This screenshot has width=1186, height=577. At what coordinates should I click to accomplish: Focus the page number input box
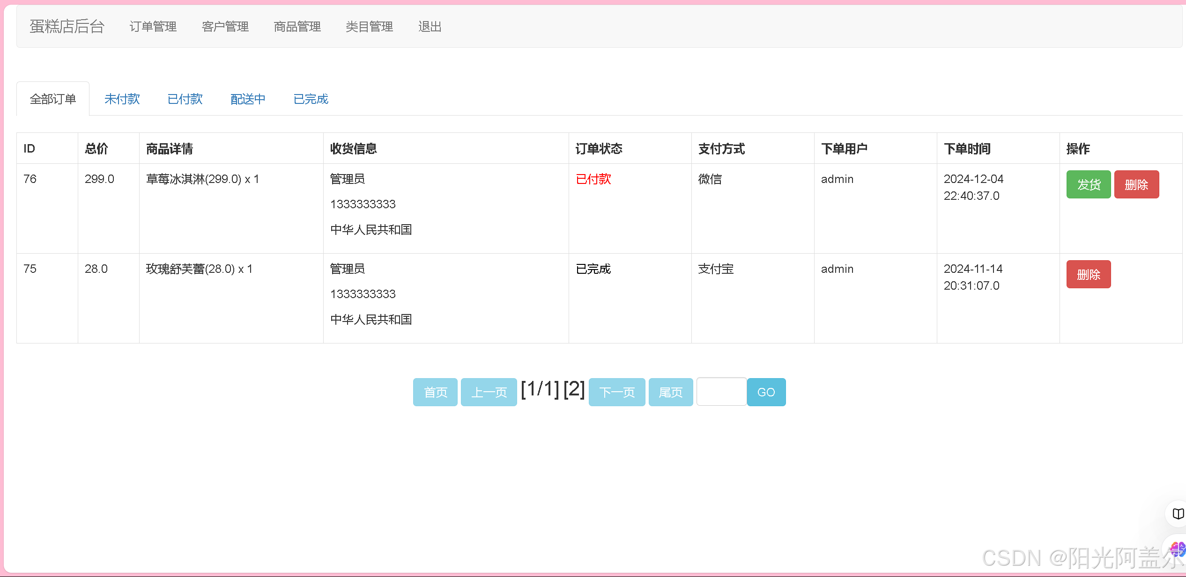tap(721, 392)
